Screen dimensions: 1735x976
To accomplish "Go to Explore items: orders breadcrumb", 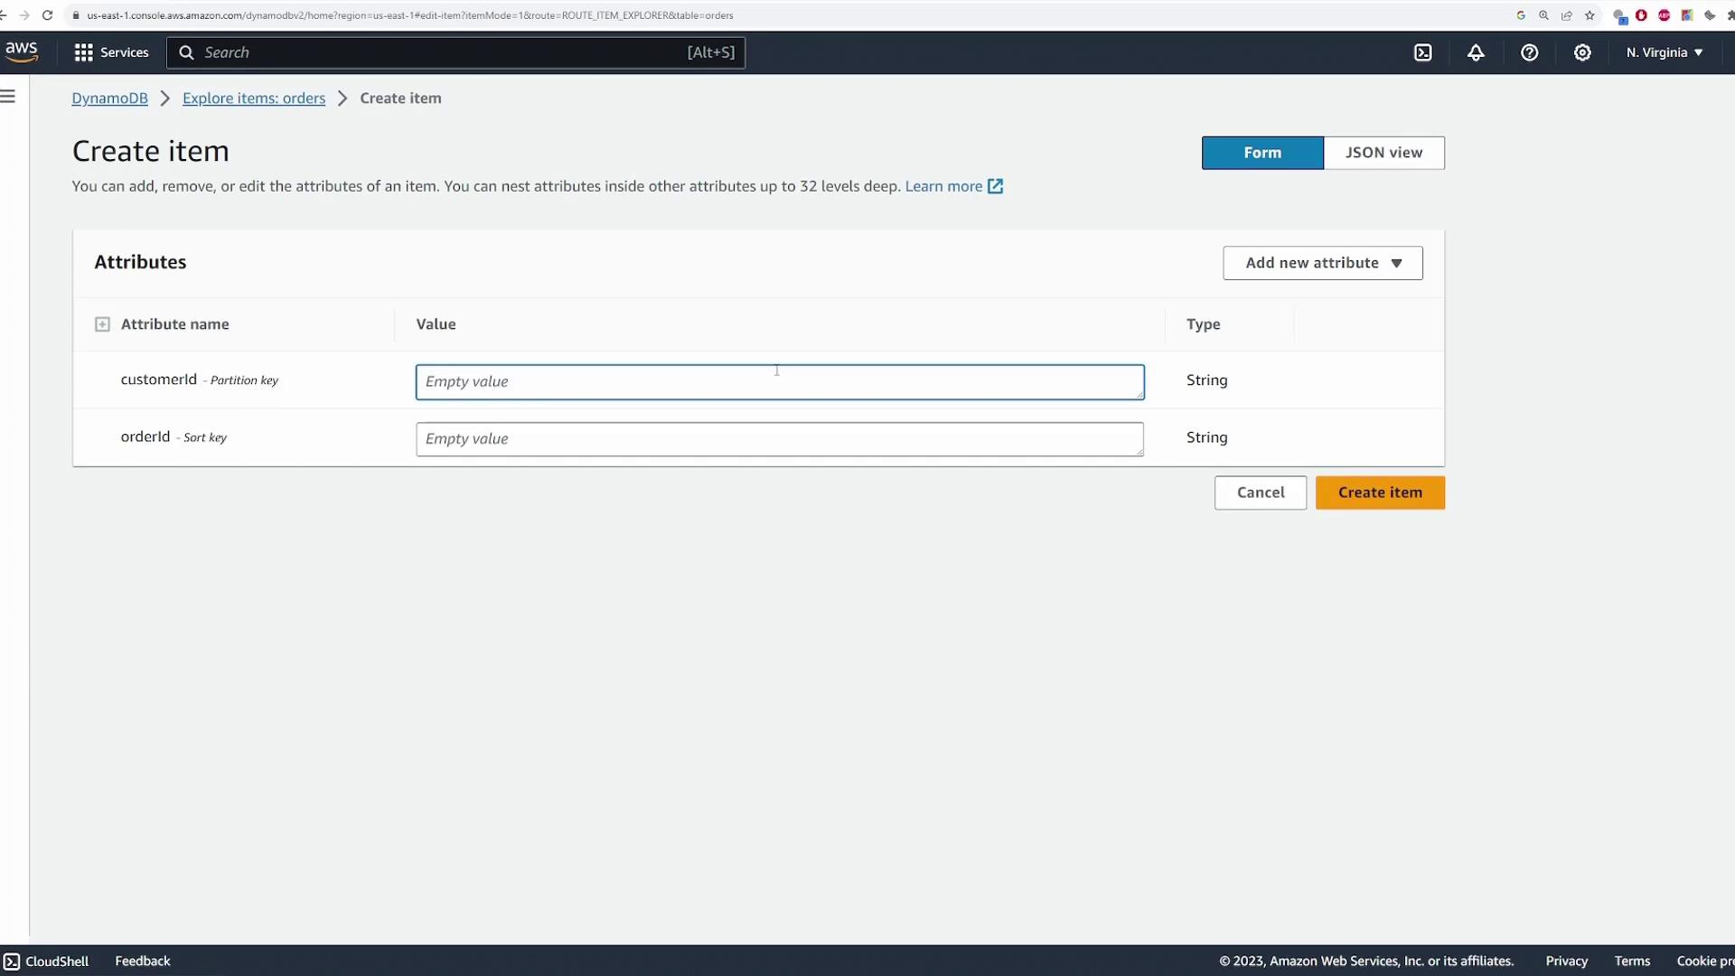I will pos(253,99).
